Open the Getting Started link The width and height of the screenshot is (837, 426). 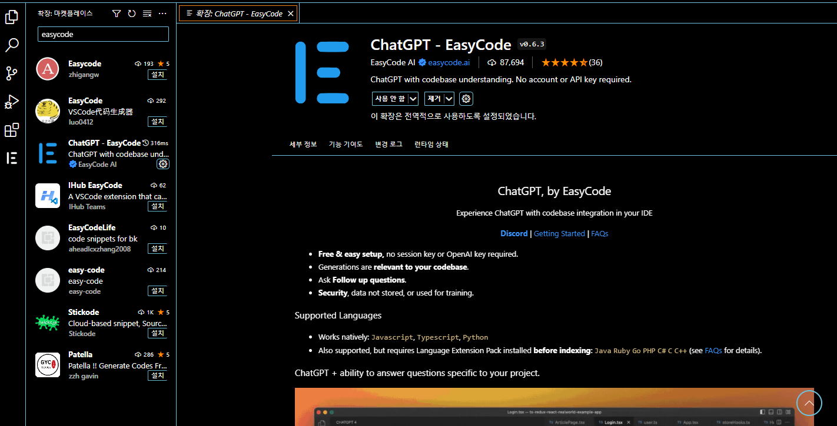[x=559, y=233]
